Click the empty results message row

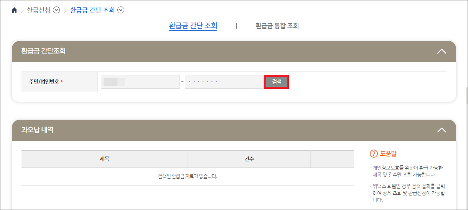[x=188, y=176]
